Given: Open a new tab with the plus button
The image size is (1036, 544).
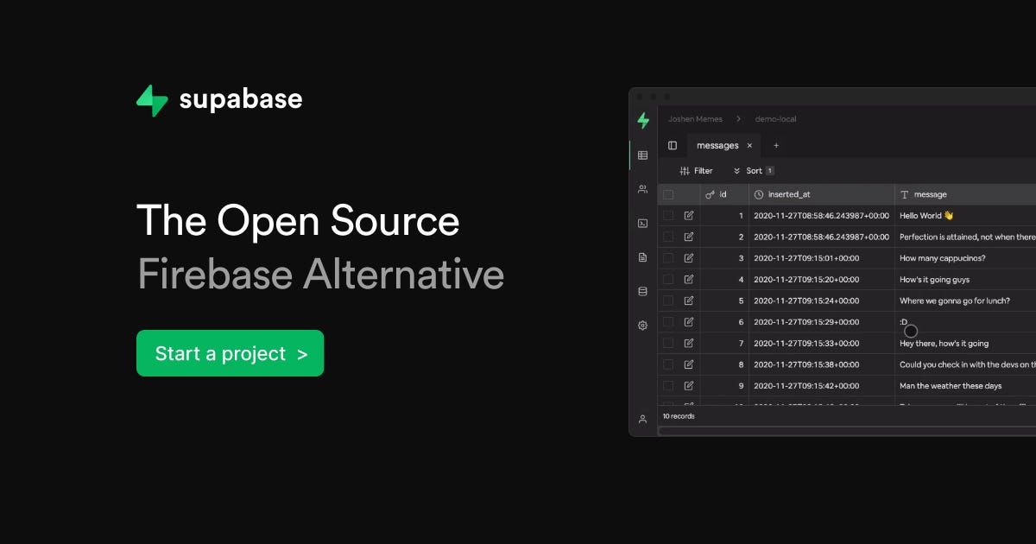Looking at the screenshot, I should [x=776, y=145].
